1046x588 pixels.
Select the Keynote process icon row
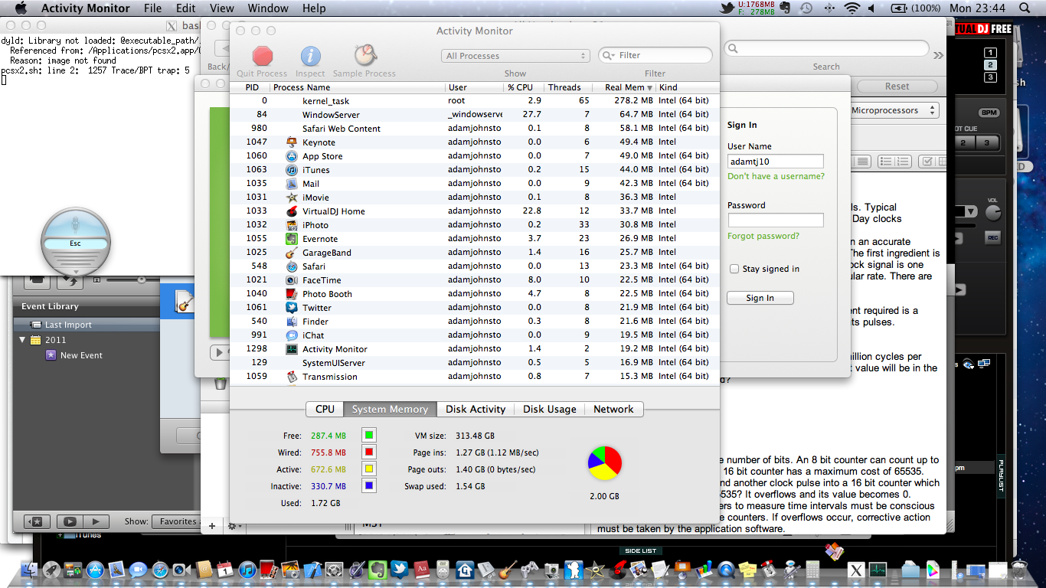[292, 142]
